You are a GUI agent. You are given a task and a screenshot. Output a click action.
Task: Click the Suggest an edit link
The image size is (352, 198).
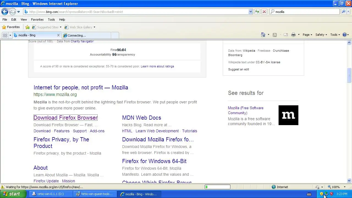pos(238,69)
